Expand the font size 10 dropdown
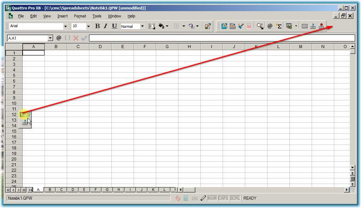This screenshot has height=208, width=361. click(88, 26)
